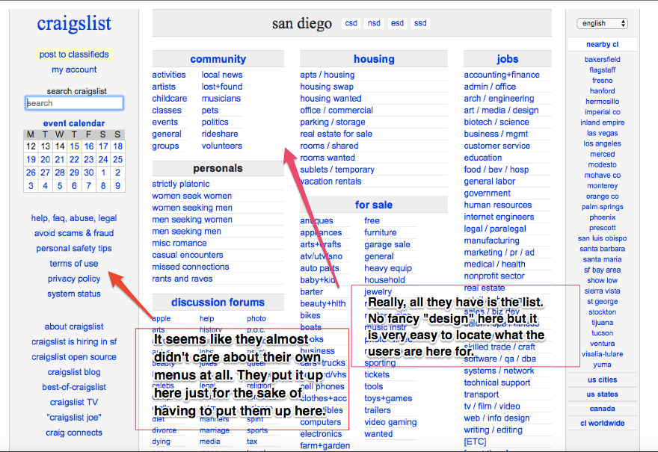This screenshot has height=452, width=658.
Task: Open internet engineers jobs link
Action: tap(499, 217)
